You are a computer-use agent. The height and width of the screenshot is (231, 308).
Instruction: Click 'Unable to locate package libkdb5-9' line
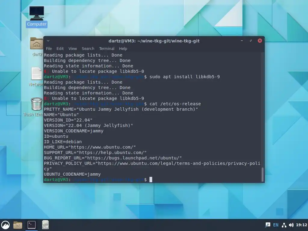click(94, 98)
